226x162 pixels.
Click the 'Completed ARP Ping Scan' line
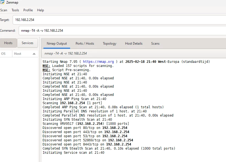pyautogui.click(x=103, y=107)
